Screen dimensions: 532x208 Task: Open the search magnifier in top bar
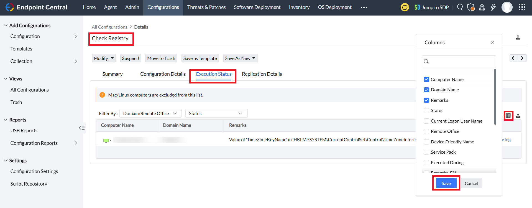tap(460, 7)
